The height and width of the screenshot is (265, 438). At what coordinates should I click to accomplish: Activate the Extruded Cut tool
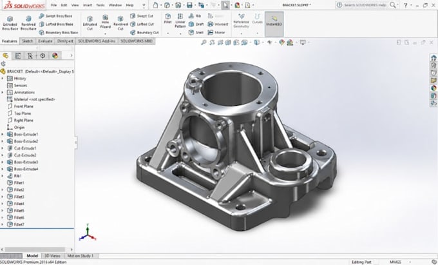(x=90, y=23)
